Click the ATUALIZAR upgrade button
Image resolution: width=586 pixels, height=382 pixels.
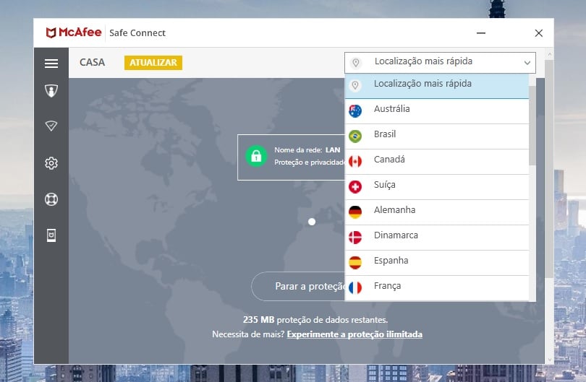(x=153, y=63)
